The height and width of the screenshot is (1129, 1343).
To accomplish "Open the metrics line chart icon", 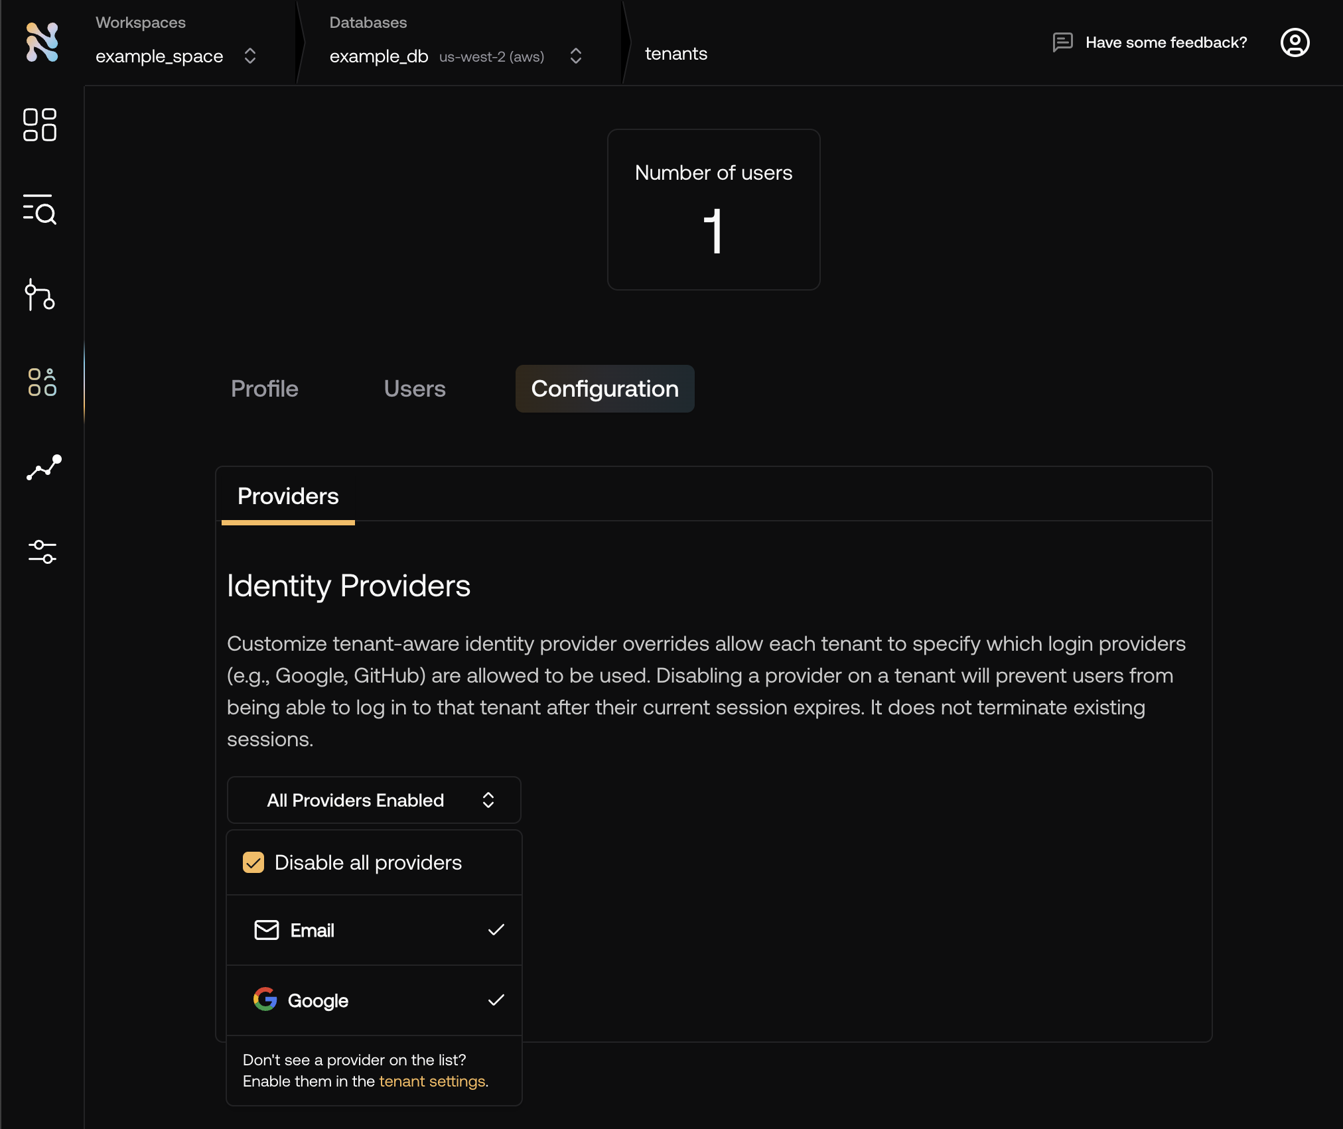I will (x=44, y=467).
